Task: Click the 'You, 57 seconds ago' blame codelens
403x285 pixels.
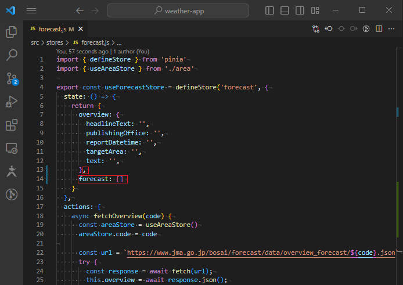Action: [x=82, y=52]
